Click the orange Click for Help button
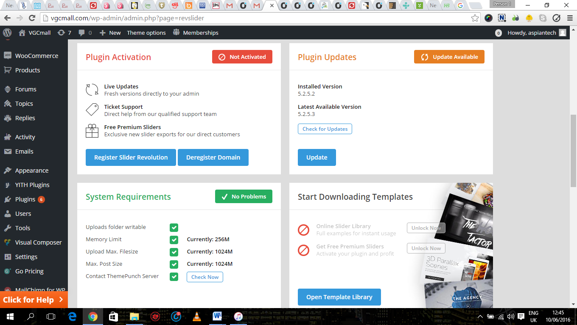This screenshot has width=577, height=325. point(34,300)
